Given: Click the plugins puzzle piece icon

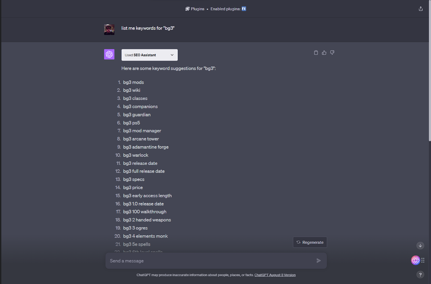Looking at the screenshot, I should tap(187, 9).
